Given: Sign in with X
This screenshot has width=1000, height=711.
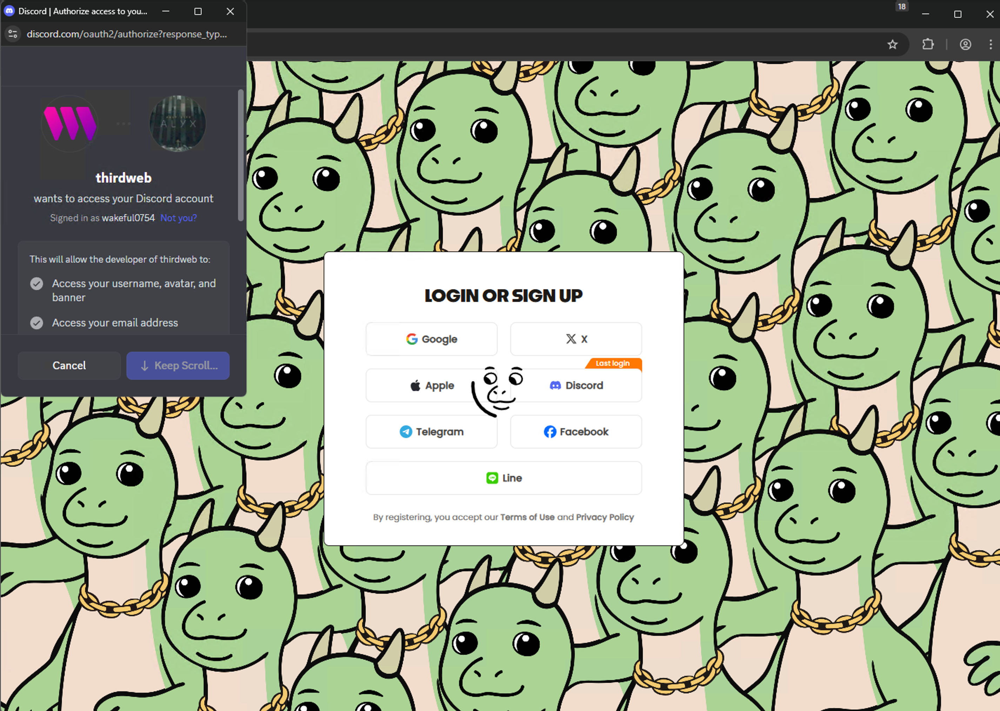Looking at the screenshot, I should [576, 339].
